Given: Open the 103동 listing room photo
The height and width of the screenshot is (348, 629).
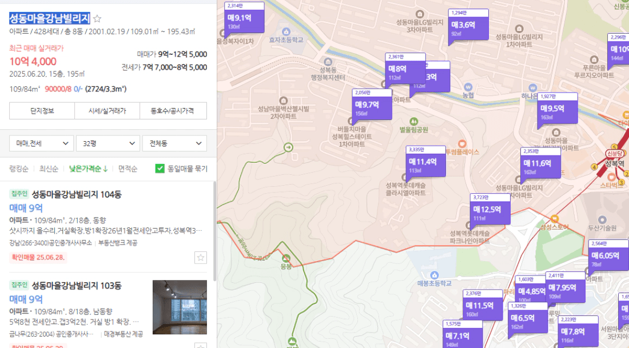Looking at the screenshot, I should pos(180,307).
